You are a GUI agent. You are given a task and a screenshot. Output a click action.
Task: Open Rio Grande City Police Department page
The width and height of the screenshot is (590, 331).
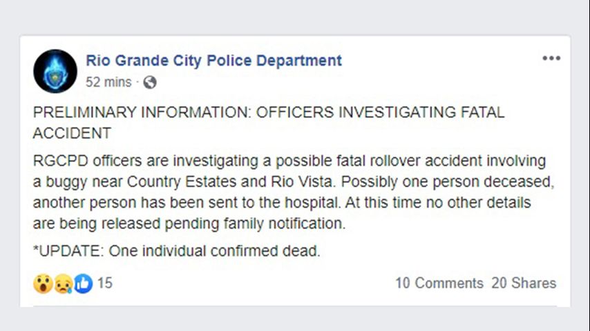click(x=213, y=61)
